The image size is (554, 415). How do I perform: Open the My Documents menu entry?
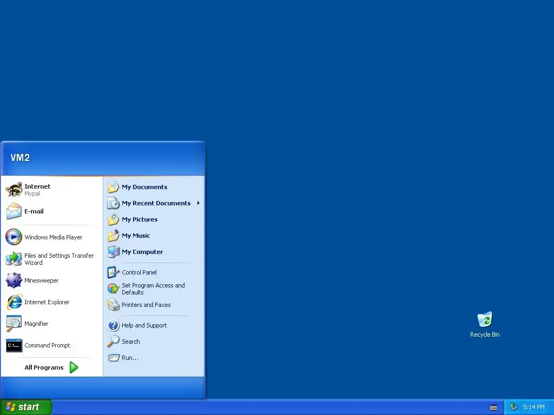(x=153, y=186)
